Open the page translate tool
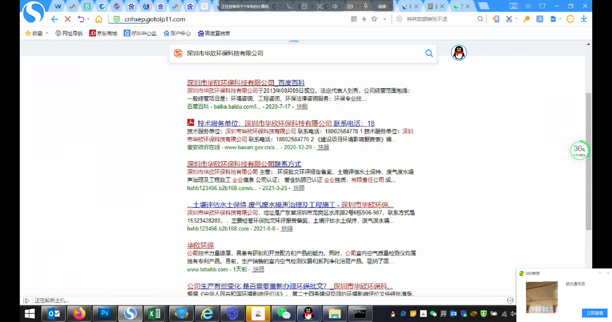The image size is (612, 322). (x=540, y=19)
